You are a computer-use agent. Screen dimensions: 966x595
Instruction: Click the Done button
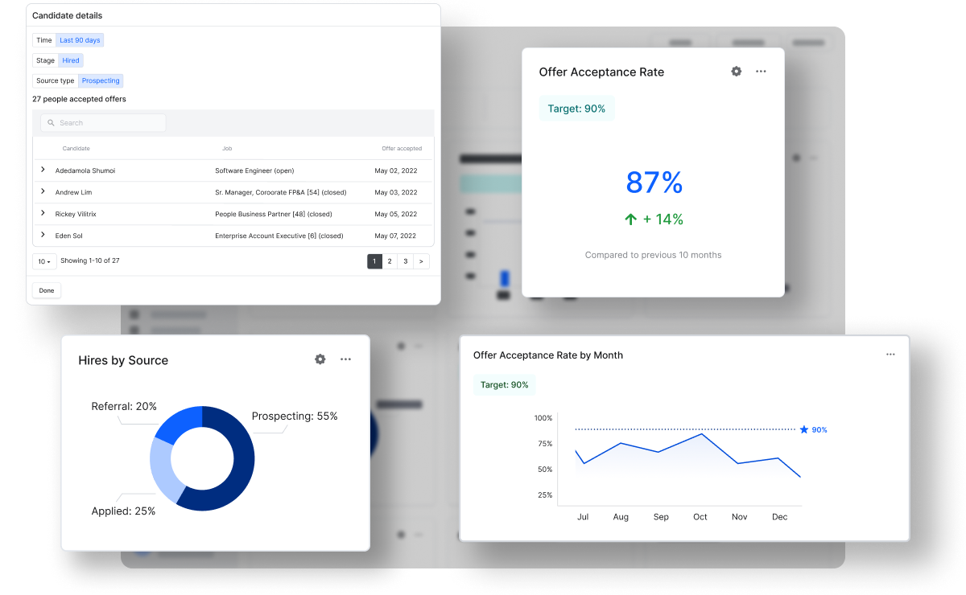point(47,290)
